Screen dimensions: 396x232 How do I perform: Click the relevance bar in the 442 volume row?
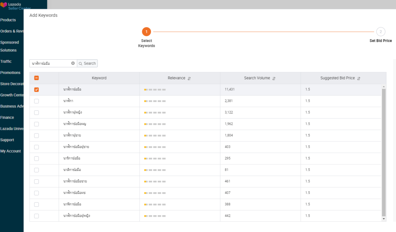click(155, 216)
